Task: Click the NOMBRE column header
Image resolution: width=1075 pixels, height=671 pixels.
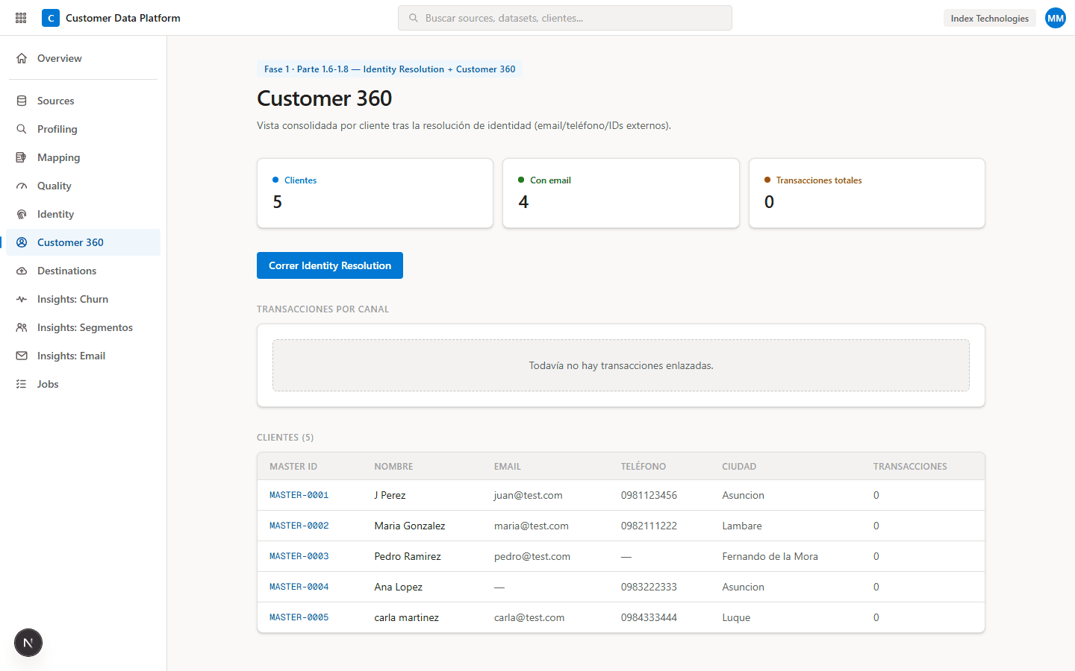Action: pyautogui.click(x=393, y=467)
